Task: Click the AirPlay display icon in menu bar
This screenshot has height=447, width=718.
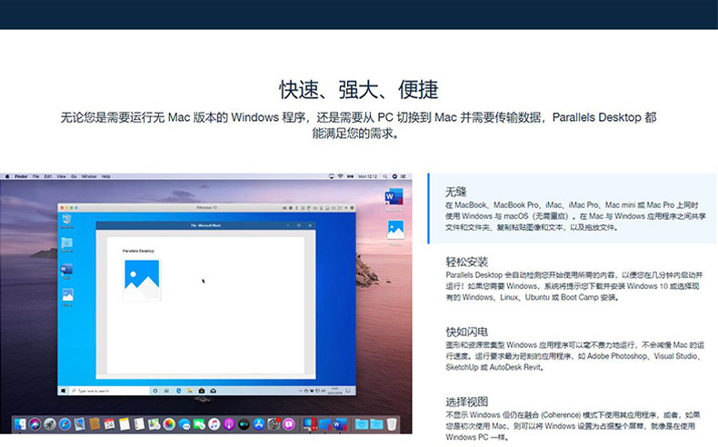Action: 332,176
